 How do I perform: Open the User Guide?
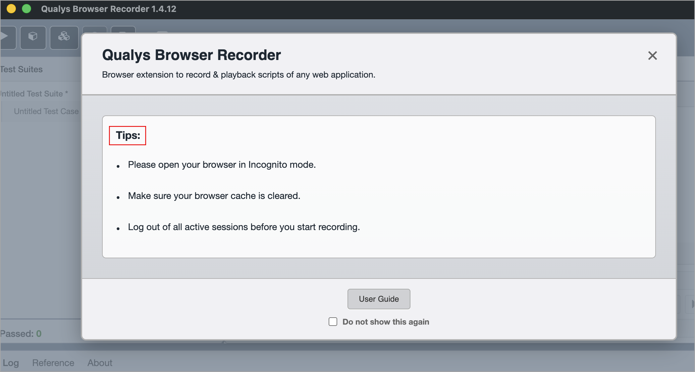pyautogui.click(x=379, y=299)
